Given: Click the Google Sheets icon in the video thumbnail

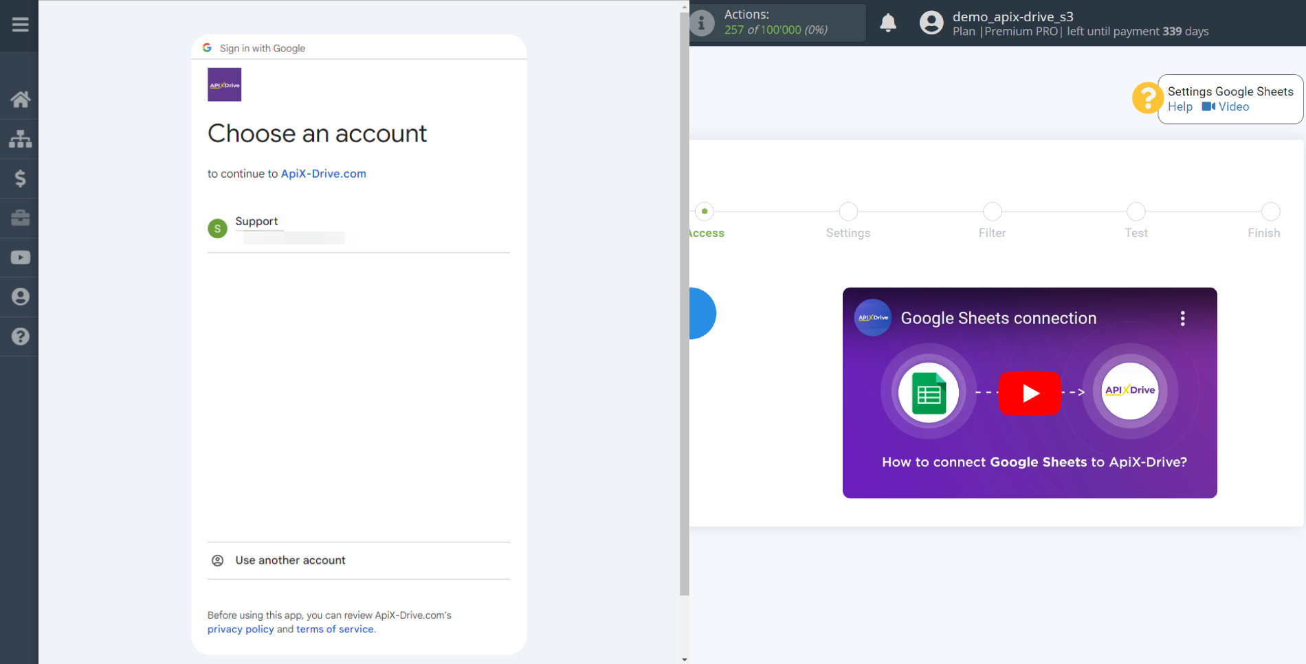Looking at the screenshot, I should [929, 393].
